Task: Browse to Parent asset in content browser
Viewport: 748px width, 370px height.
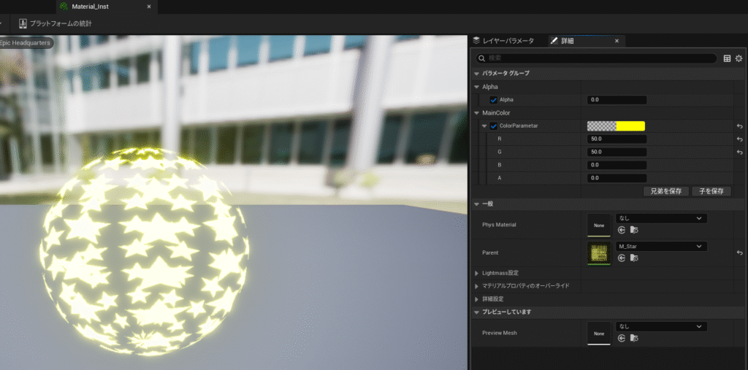Action: tap(634, 258)
